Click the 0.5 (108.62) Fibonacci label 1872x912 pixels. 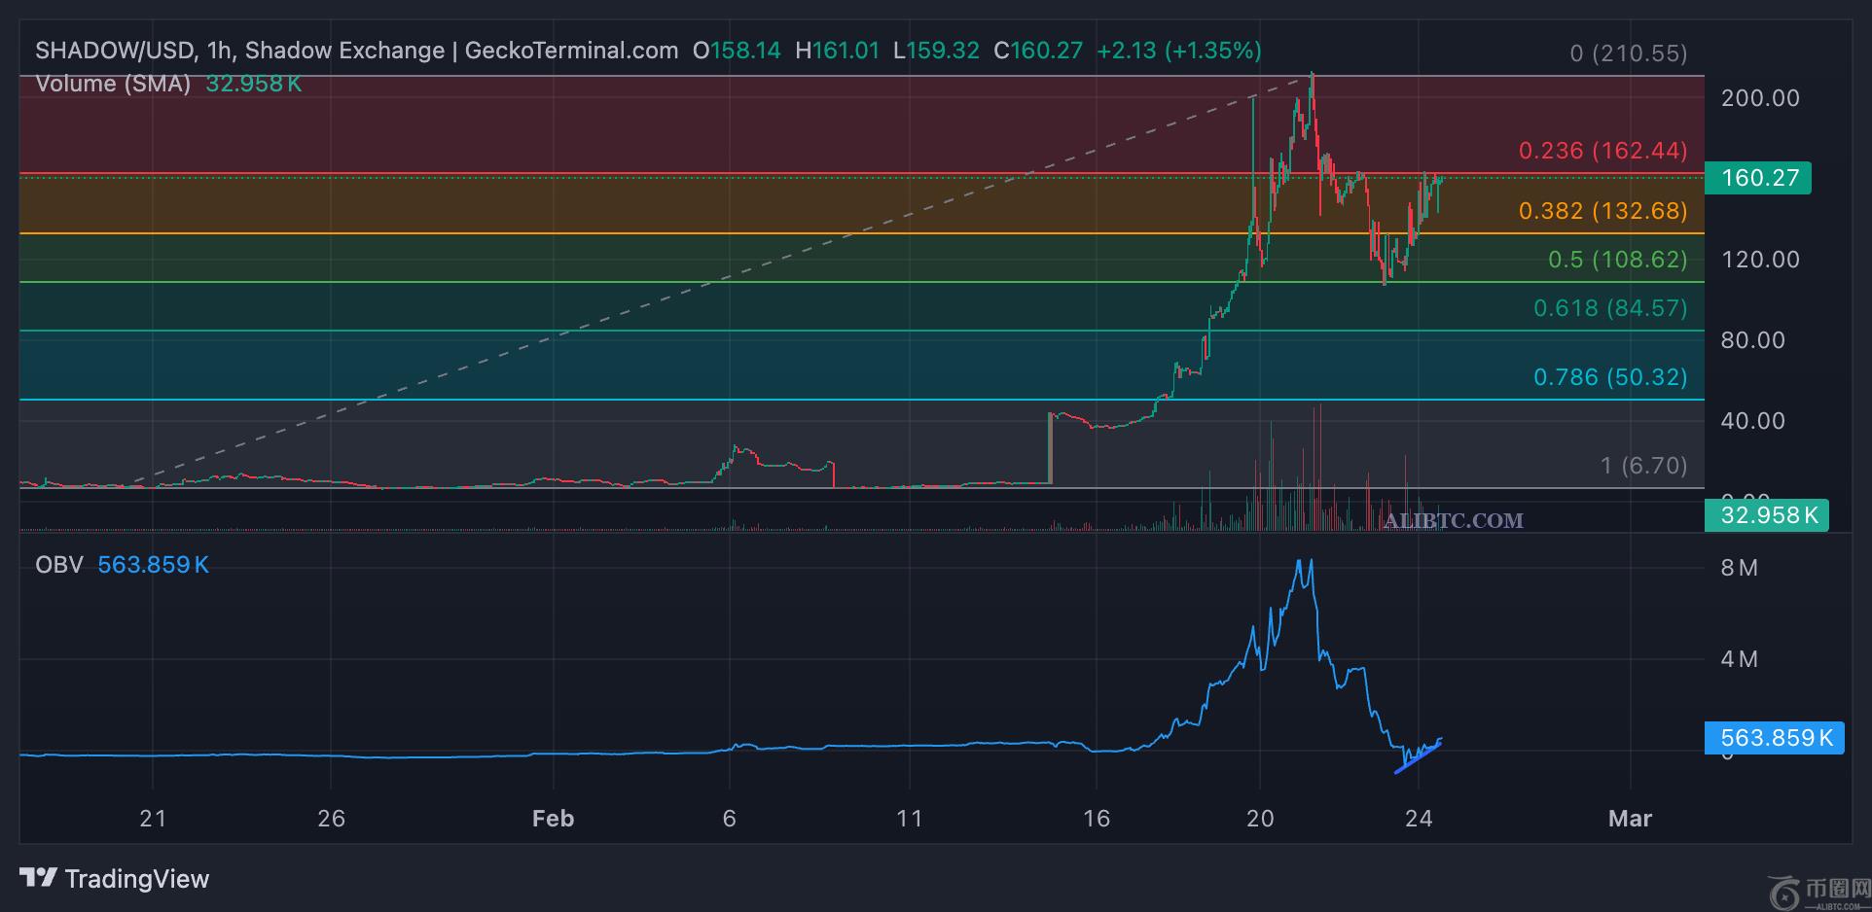tap(1617, 260)
